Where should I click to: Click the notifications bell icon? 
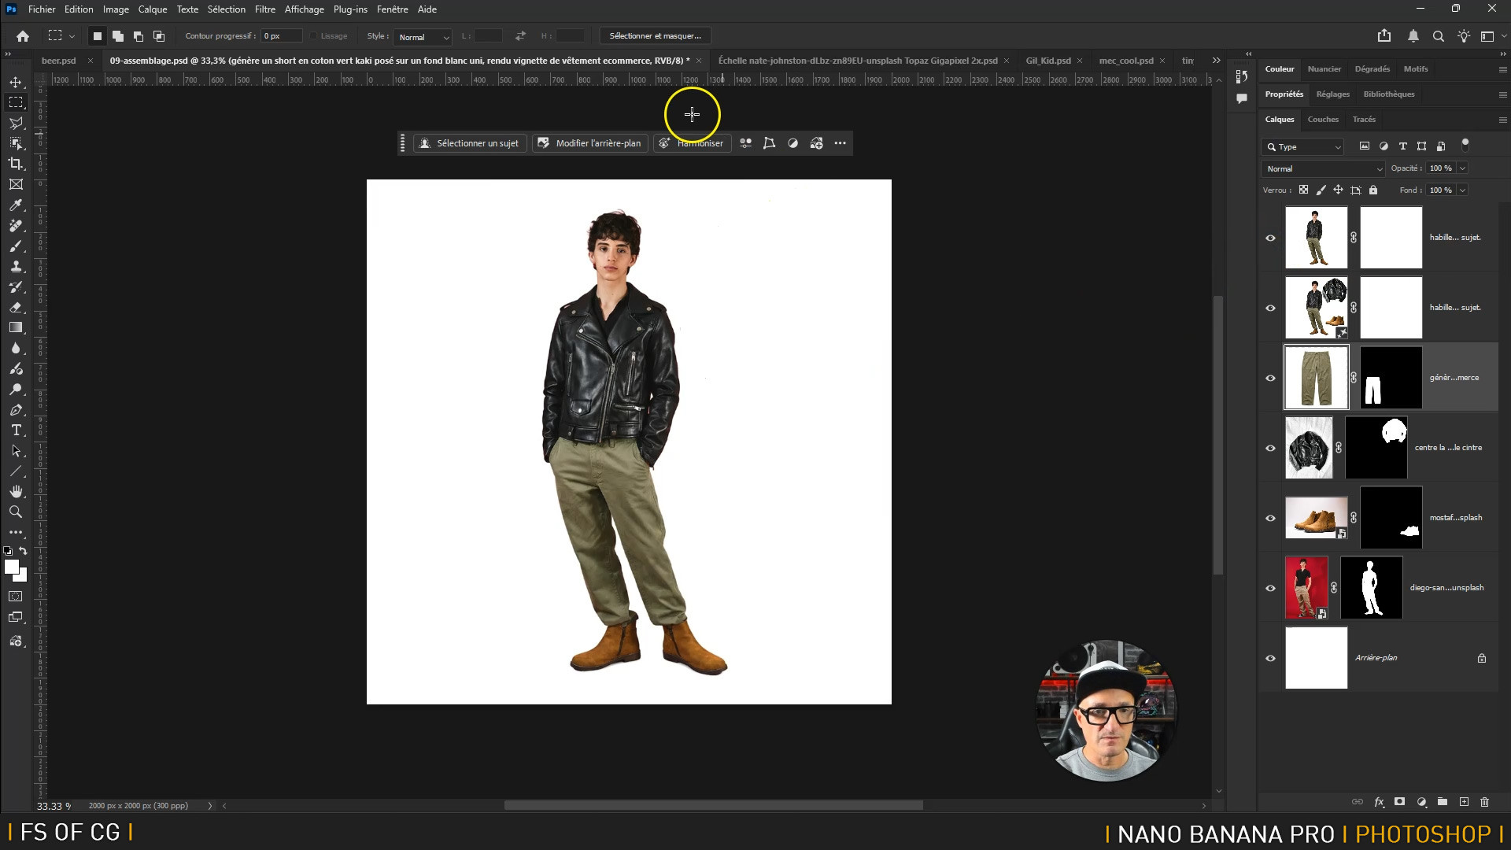click(x=1413, y=36)
